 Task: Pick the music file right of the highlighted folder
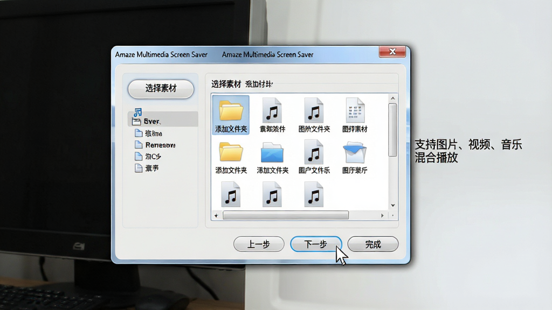pyautogui.click(x=272, y=115)
